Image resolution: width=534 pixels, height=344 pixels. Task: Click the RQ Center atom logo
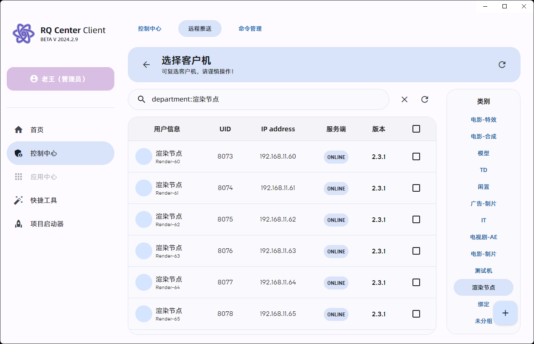click(24, 34)
